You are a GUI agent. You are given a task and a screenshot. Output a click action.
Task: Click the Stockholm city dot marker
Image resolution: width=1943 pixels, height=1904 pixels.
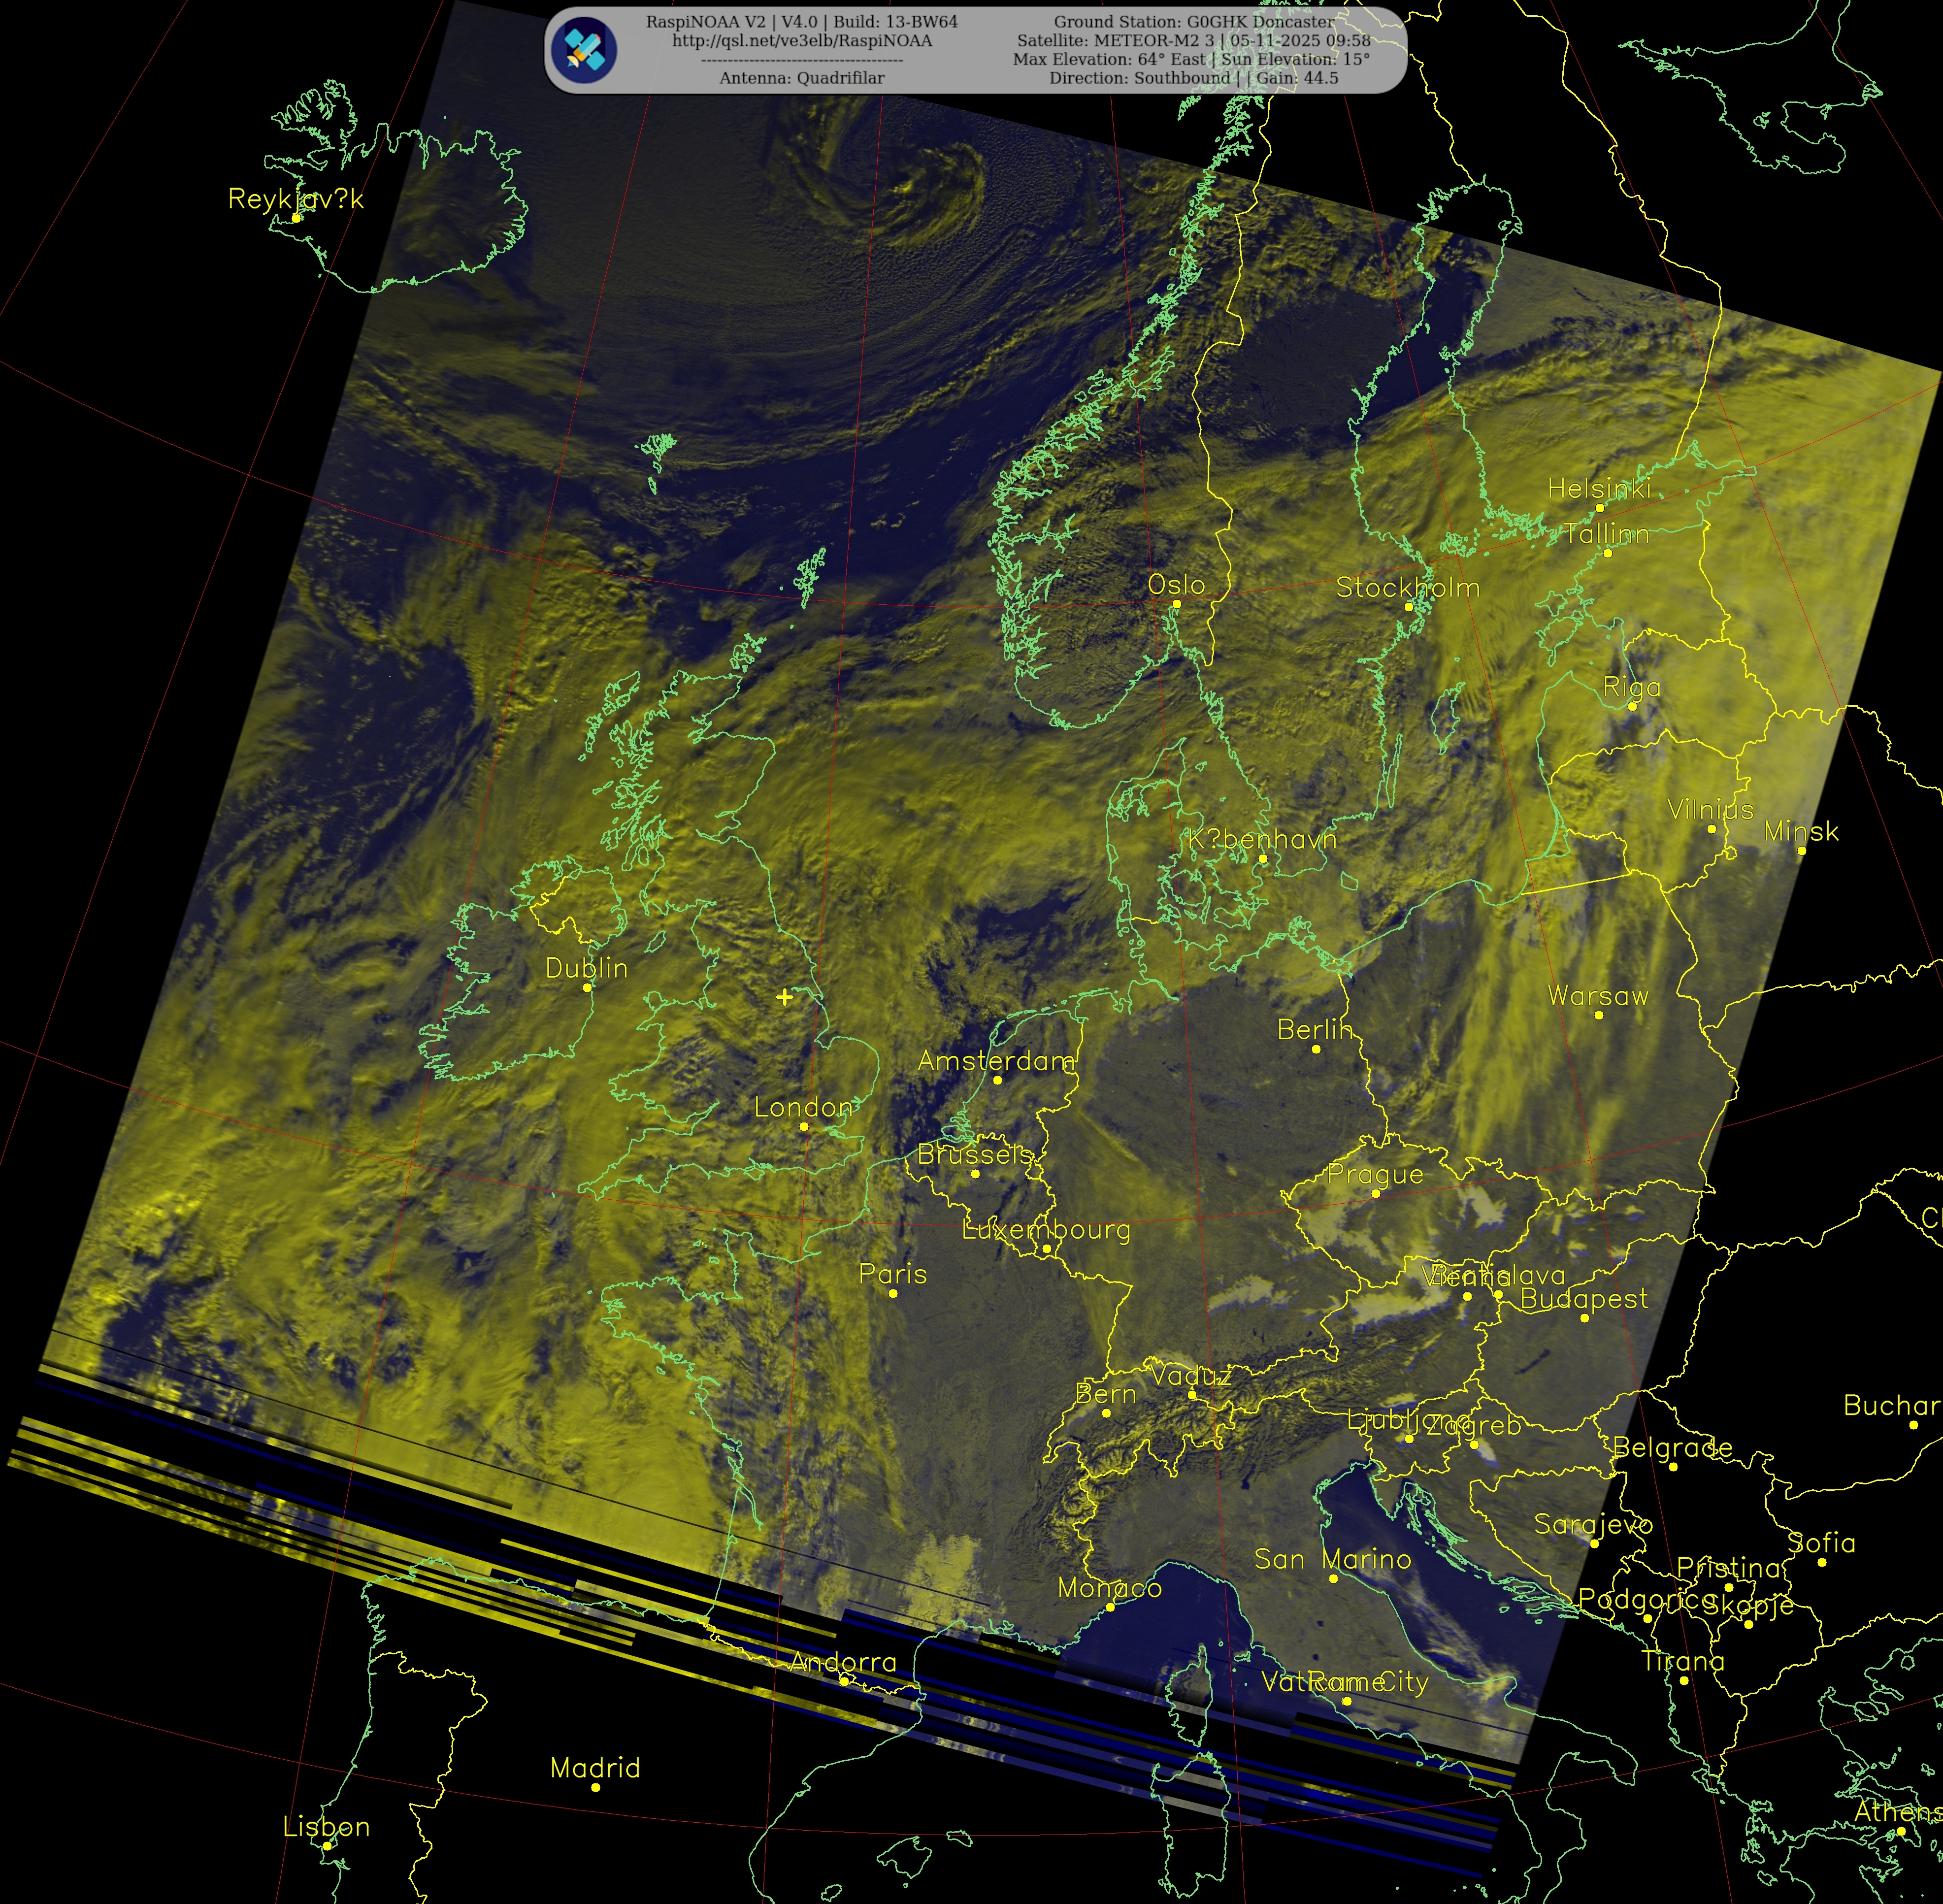tap(1408, 607)
